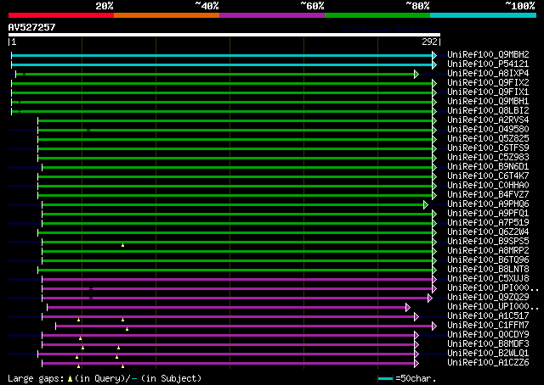Click the purple arrowhead of the A1CZZ6 hit
The width and height of the screenshot is (544, 385).
coord(416,364)
